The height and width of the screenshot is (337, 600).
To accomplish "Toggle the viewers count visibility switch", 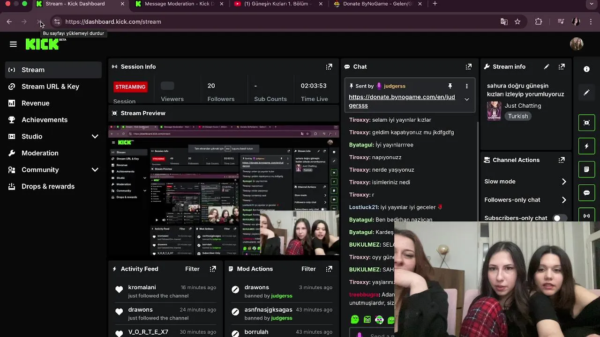I will point(167,86).
